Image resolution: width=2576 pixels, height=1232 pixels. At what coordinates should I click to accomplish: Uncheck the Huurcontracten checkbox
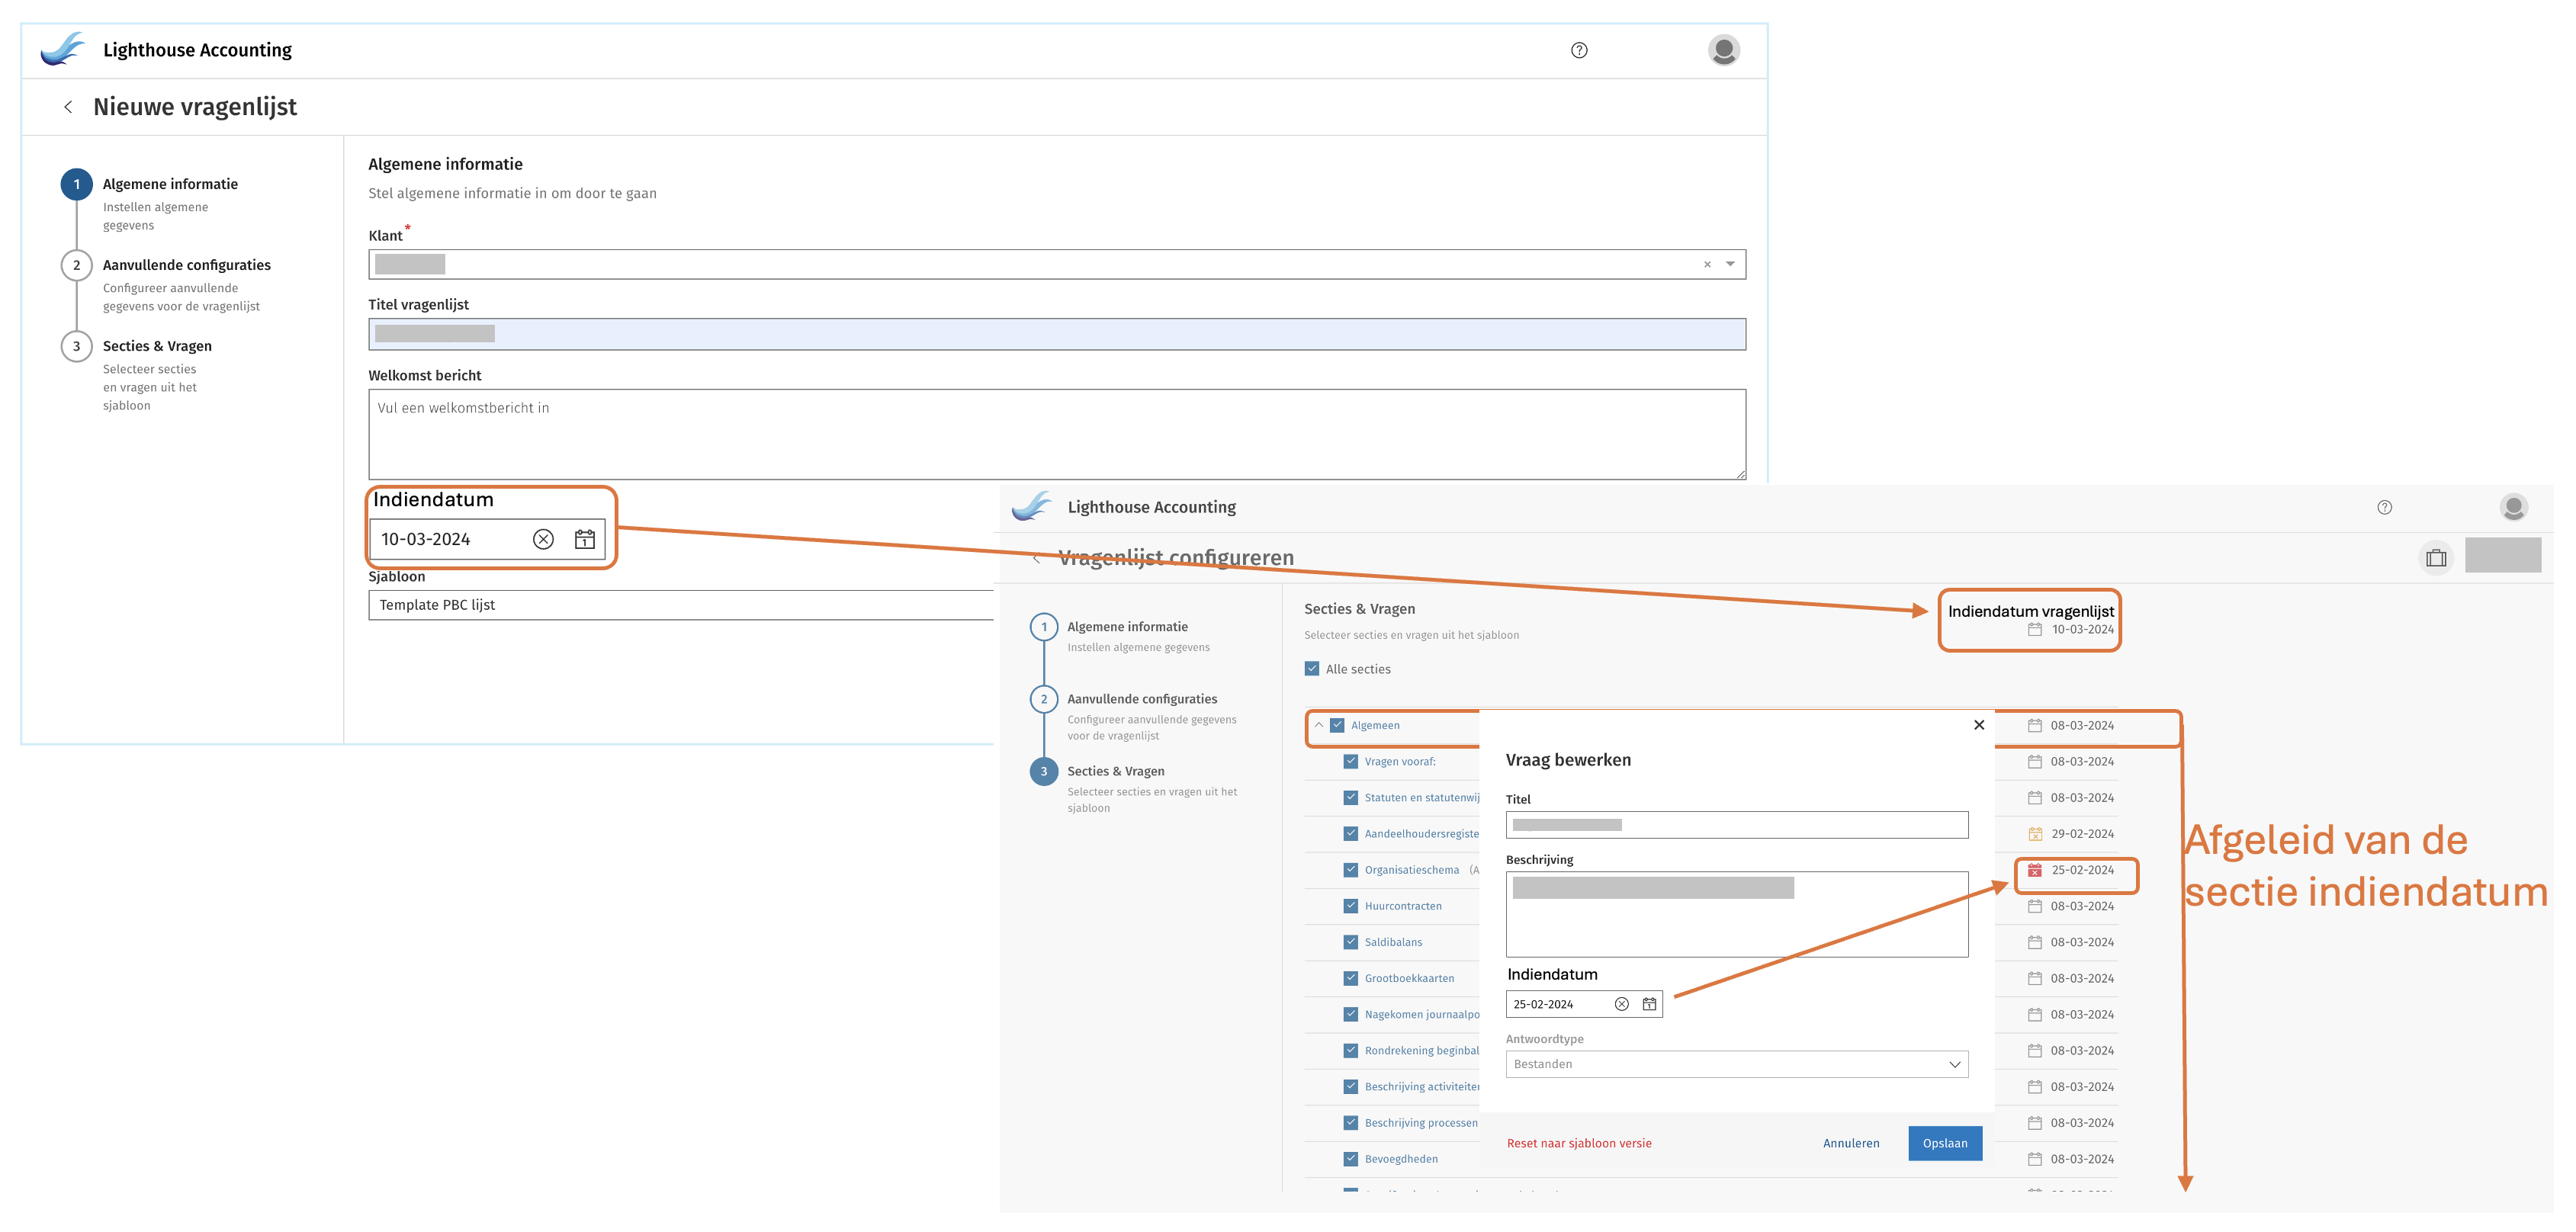(x=1351, y=906)
